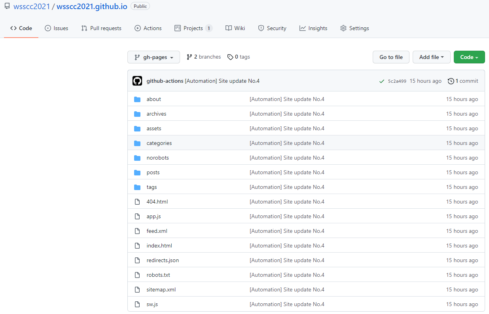Open the green Code dropdown
The image size is (489, 314).
(469, 57)
